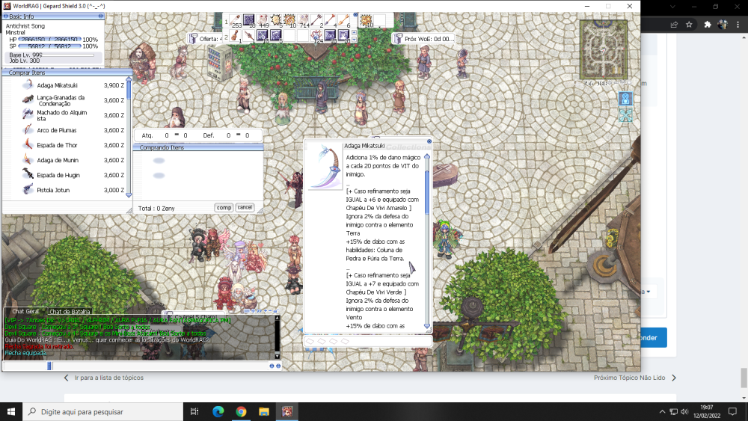
Task: Activate the hotkey item showing 714 count
Action: pyautogui.click(x=304, y=20)
